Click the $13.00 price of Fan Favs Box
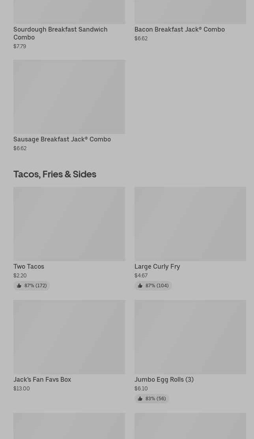254x439 pixels. (x=22, y=388)
